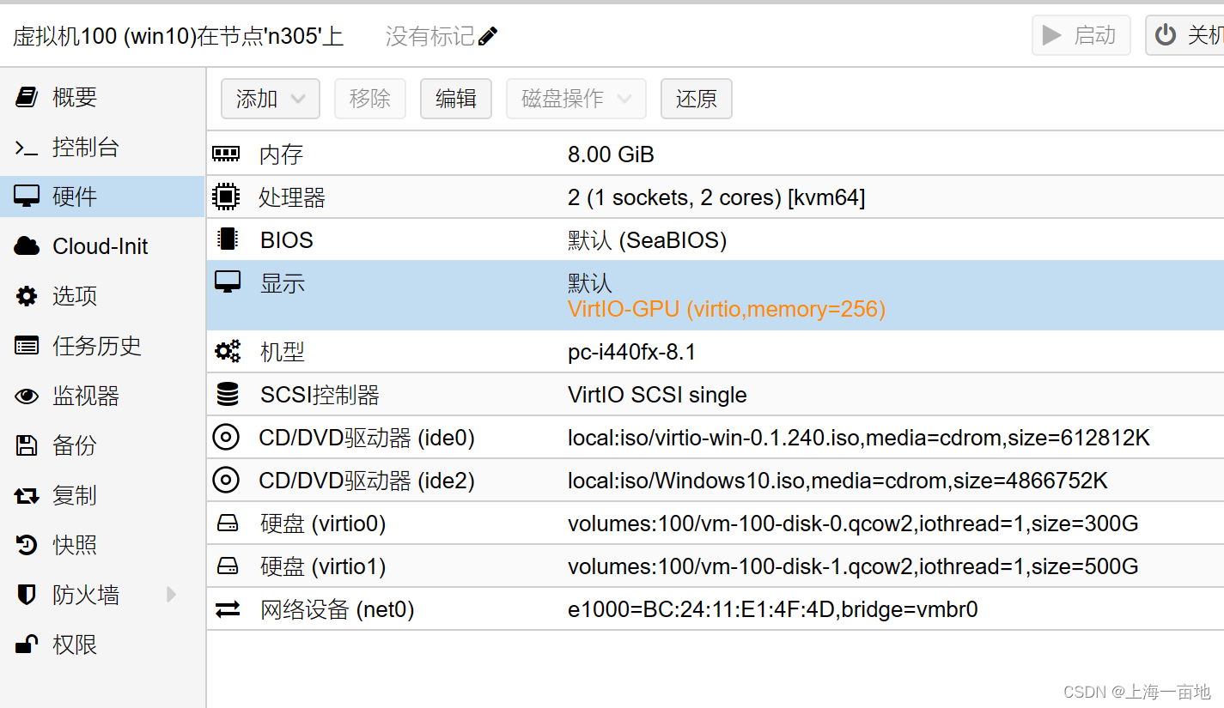Click the monitor icon in 显示 row
This screenshot has height=708, width=1224.
point(227,282)
